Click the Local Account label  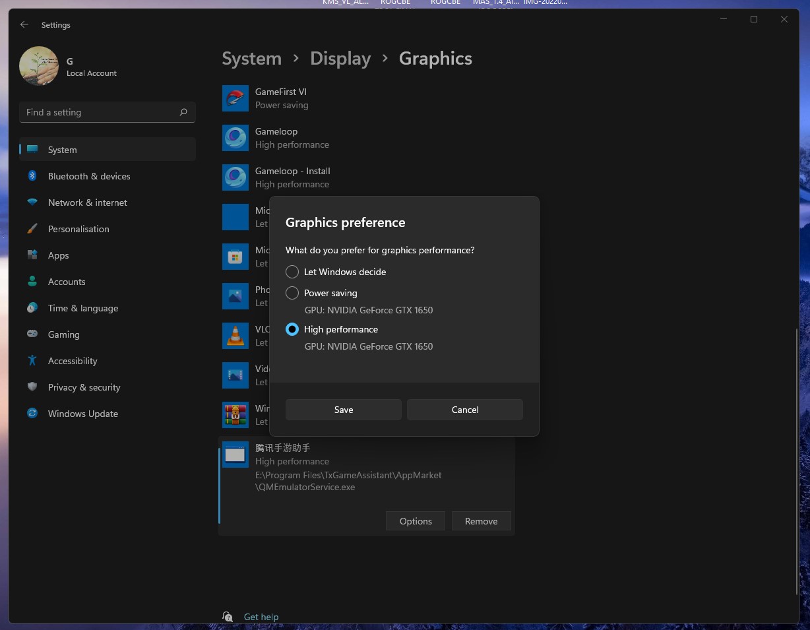pyautogui.click(x=92, y=73)
